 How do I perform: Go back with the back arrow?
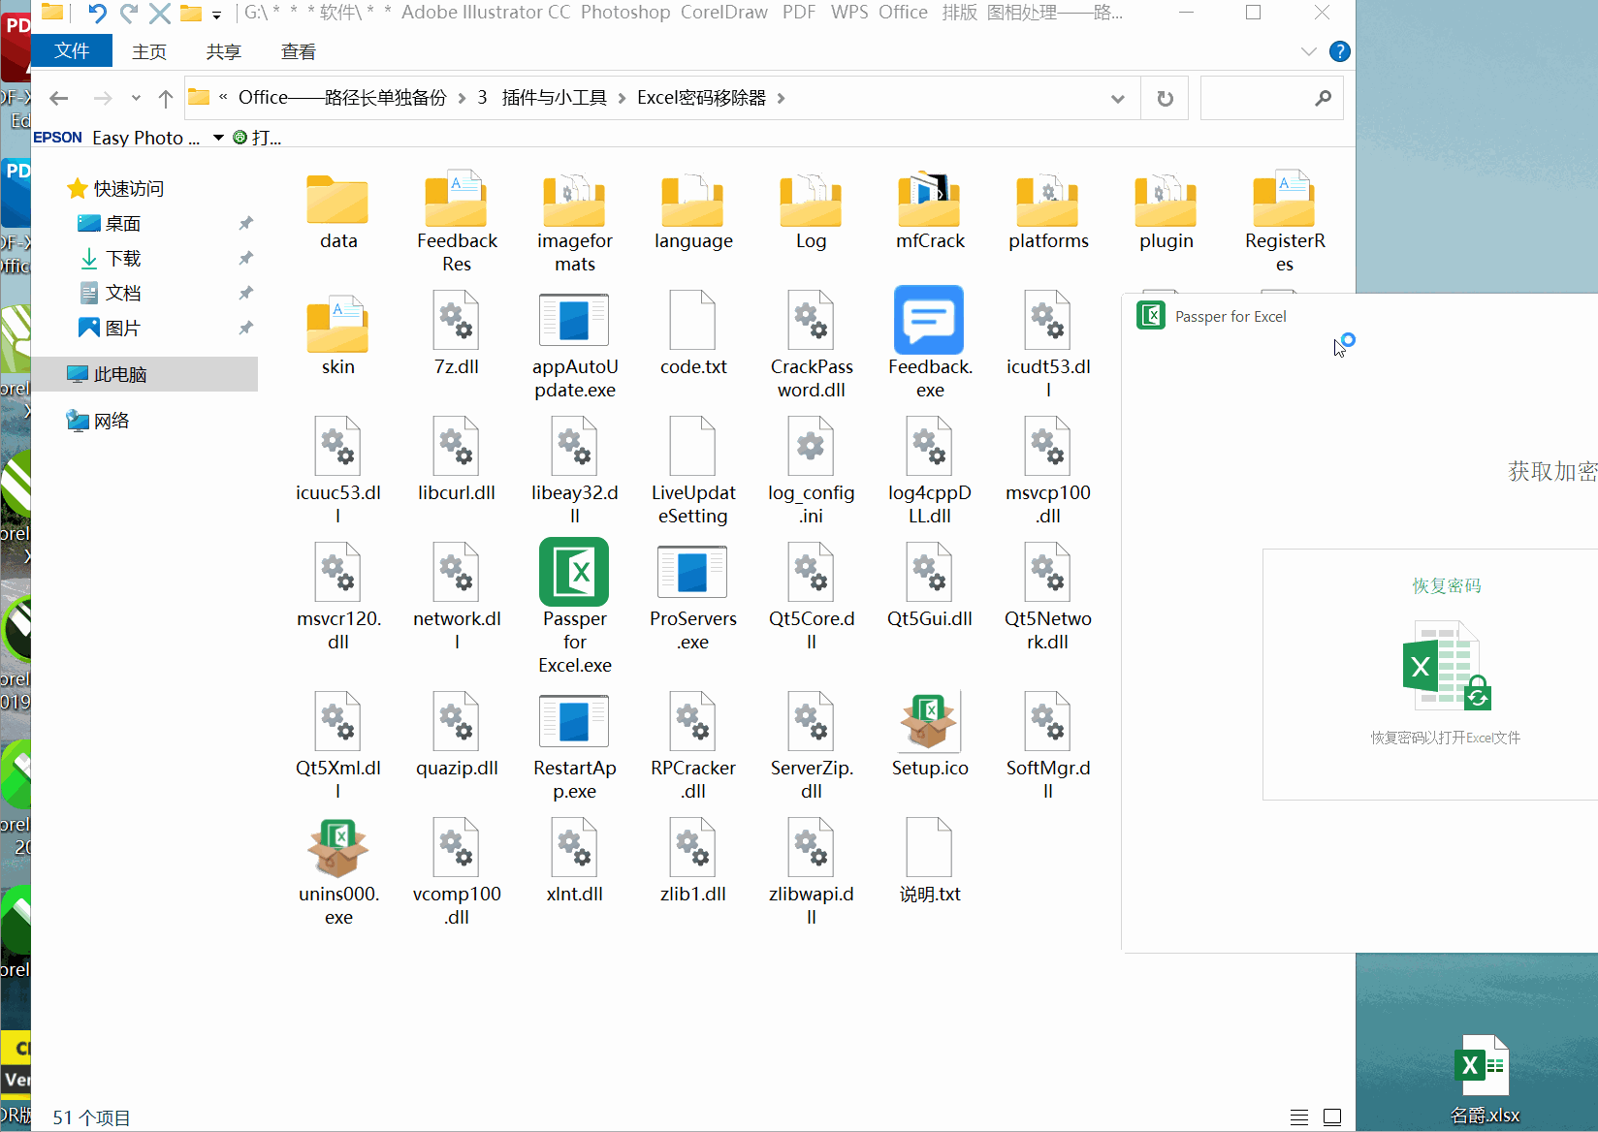pyautogui.click(x=59, y=98)
